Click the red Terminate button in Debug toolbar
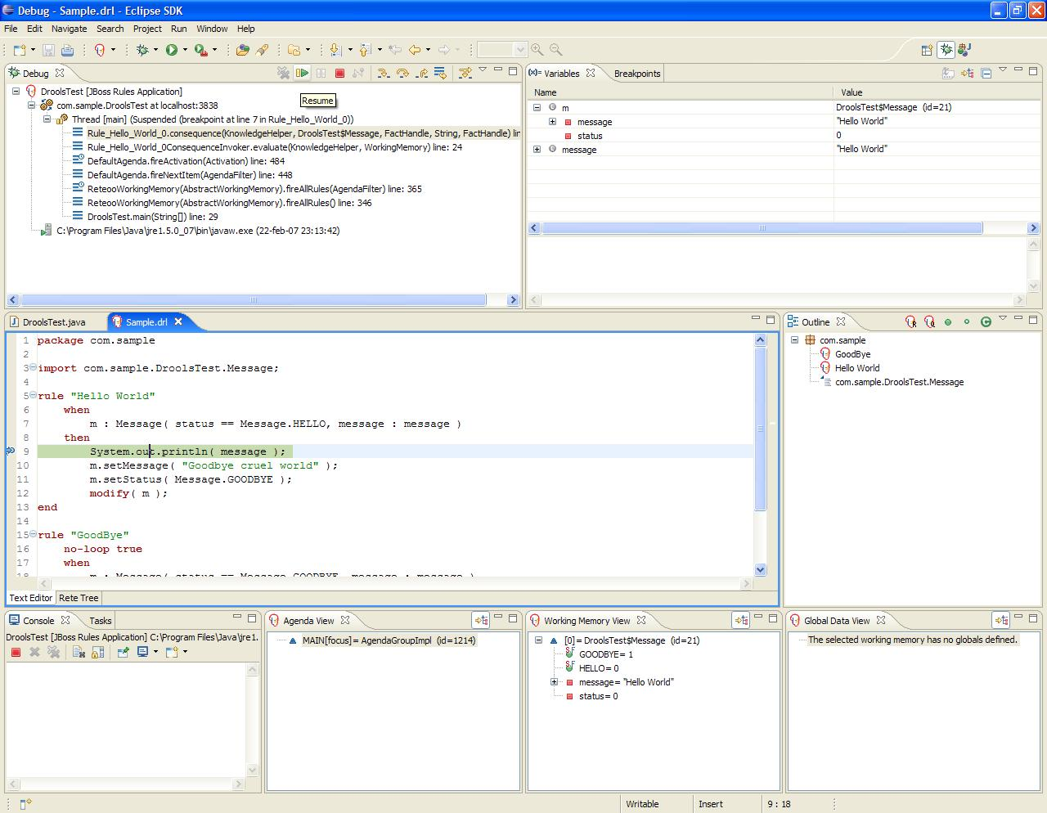Screen dimensions: 1047x813 (x=340, y=74)
